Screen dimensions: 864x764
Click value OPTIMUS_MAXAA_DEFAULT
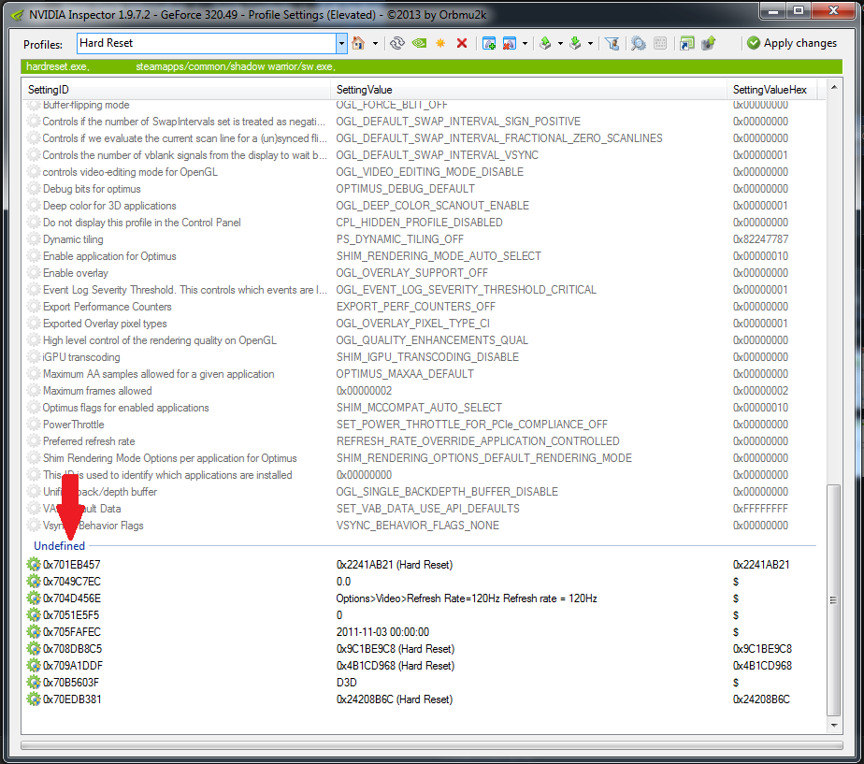pyautogui.click(x=405, y=374)
